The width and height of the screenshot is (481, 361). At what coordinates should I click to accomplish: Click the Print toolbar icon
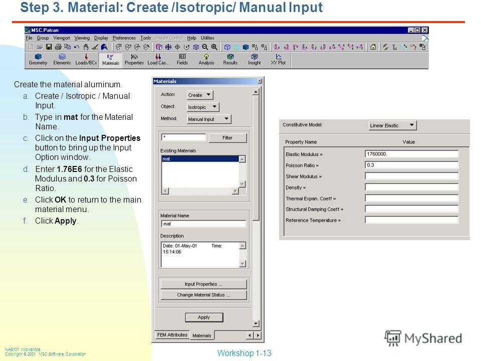pos(58,47)
